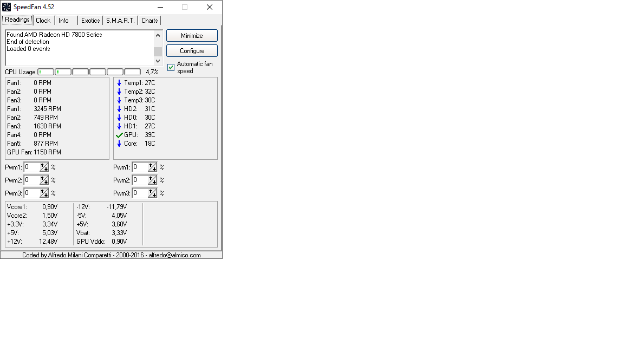
Task: Click the GPU Fan 1150 RPM reading
Action: [34, 152]
